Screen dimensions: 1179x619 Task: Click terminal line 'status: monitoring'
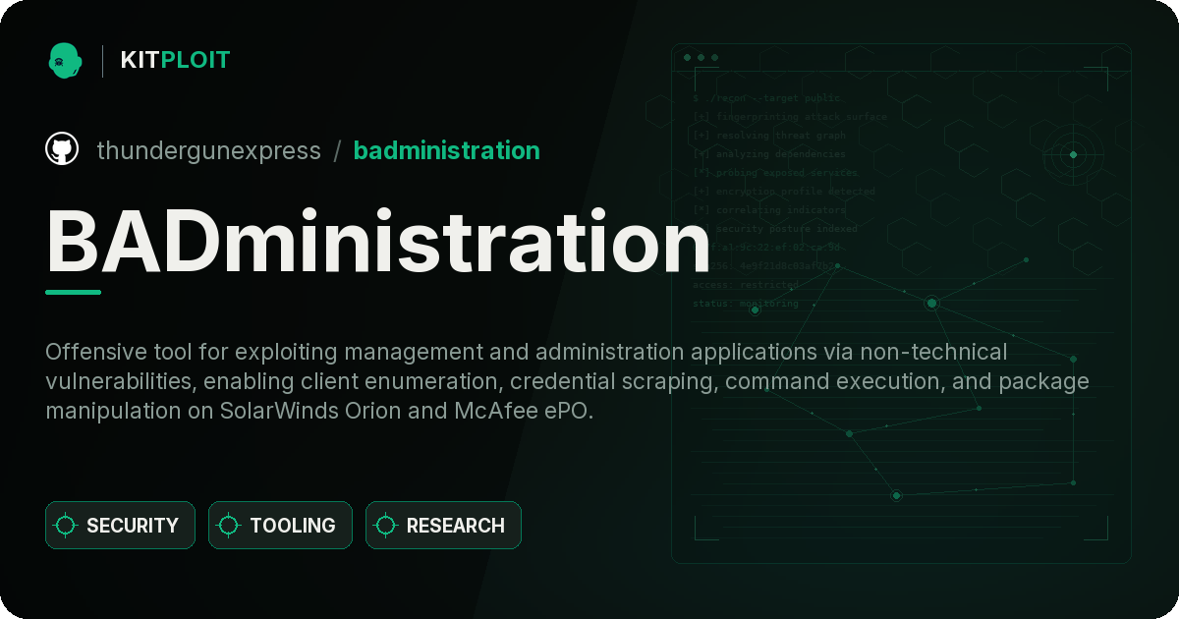click(x=746, y=304)
